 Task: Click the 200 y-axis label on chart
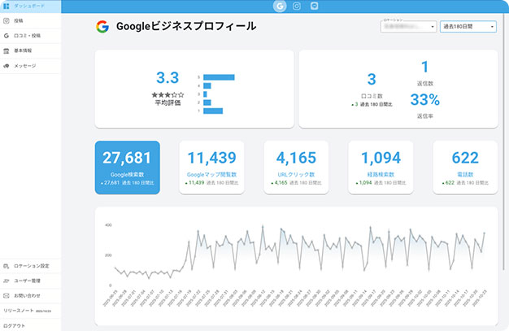(x=108, y=255)
